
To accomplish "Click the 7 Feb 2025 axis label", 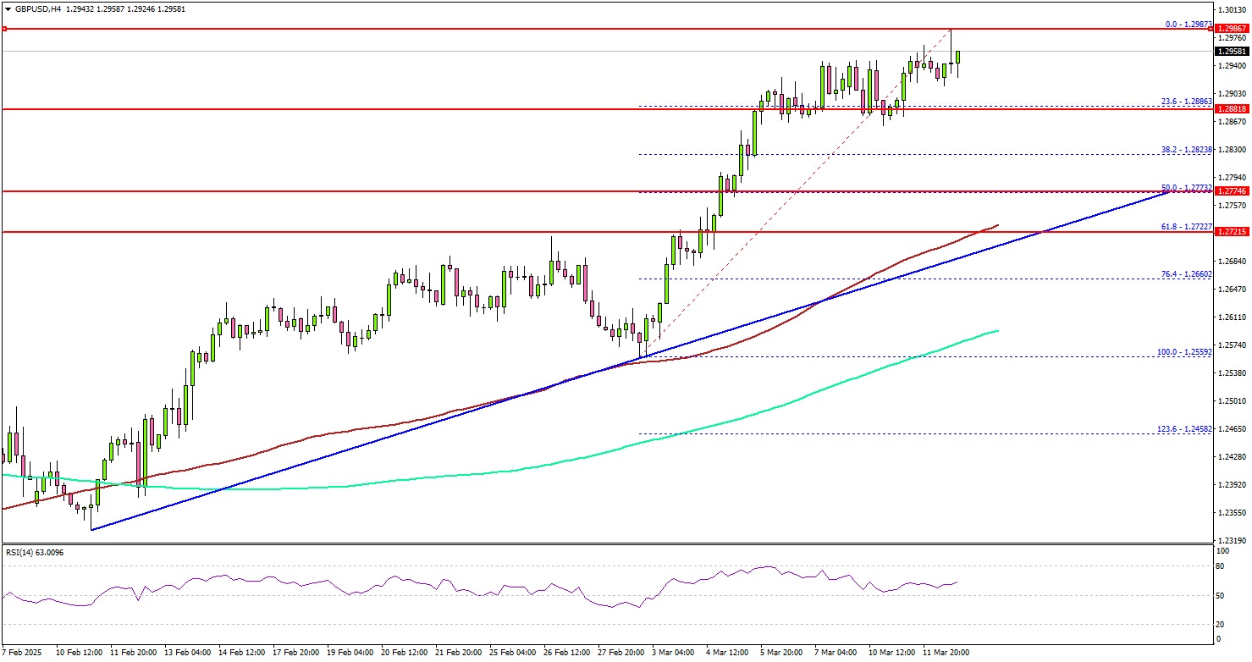I will 22,653.
